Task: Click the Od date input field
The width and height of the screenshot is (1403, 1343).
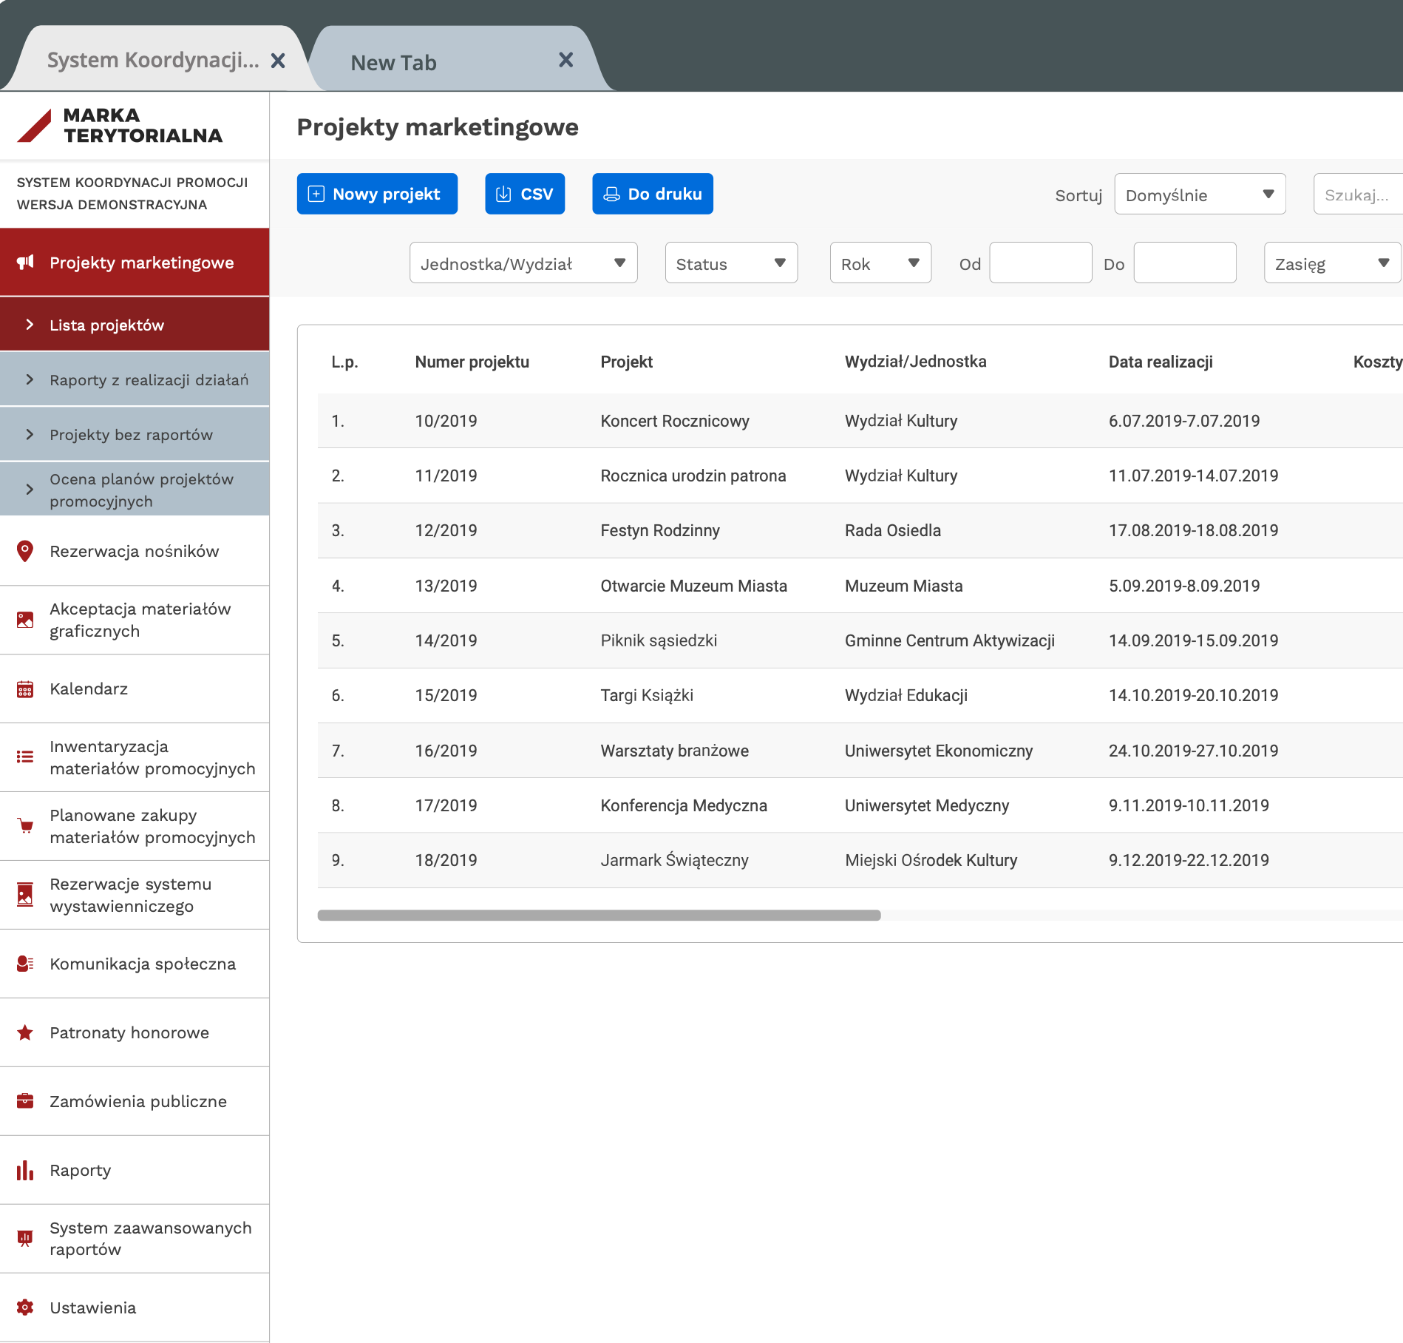Action: pos(1041,263)
